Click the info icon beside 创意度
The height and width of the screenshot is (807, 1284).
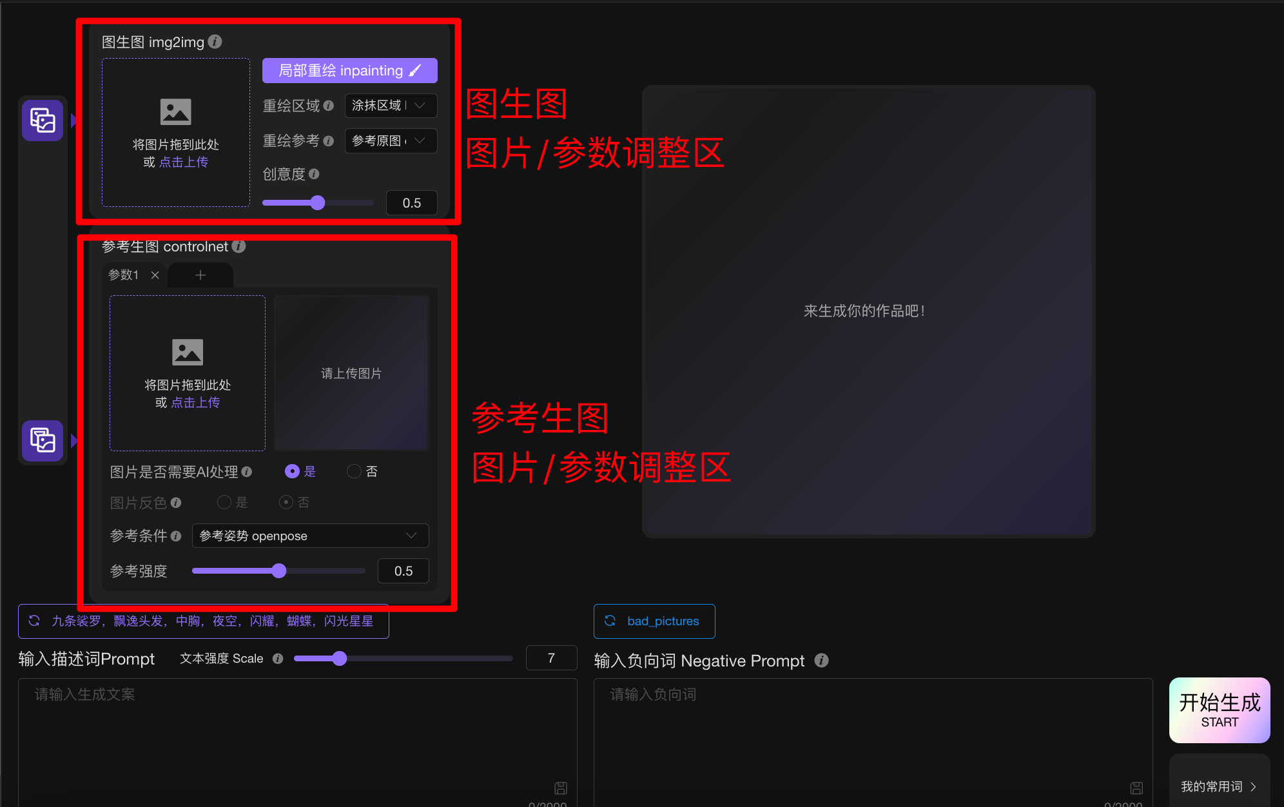[314, 174]
